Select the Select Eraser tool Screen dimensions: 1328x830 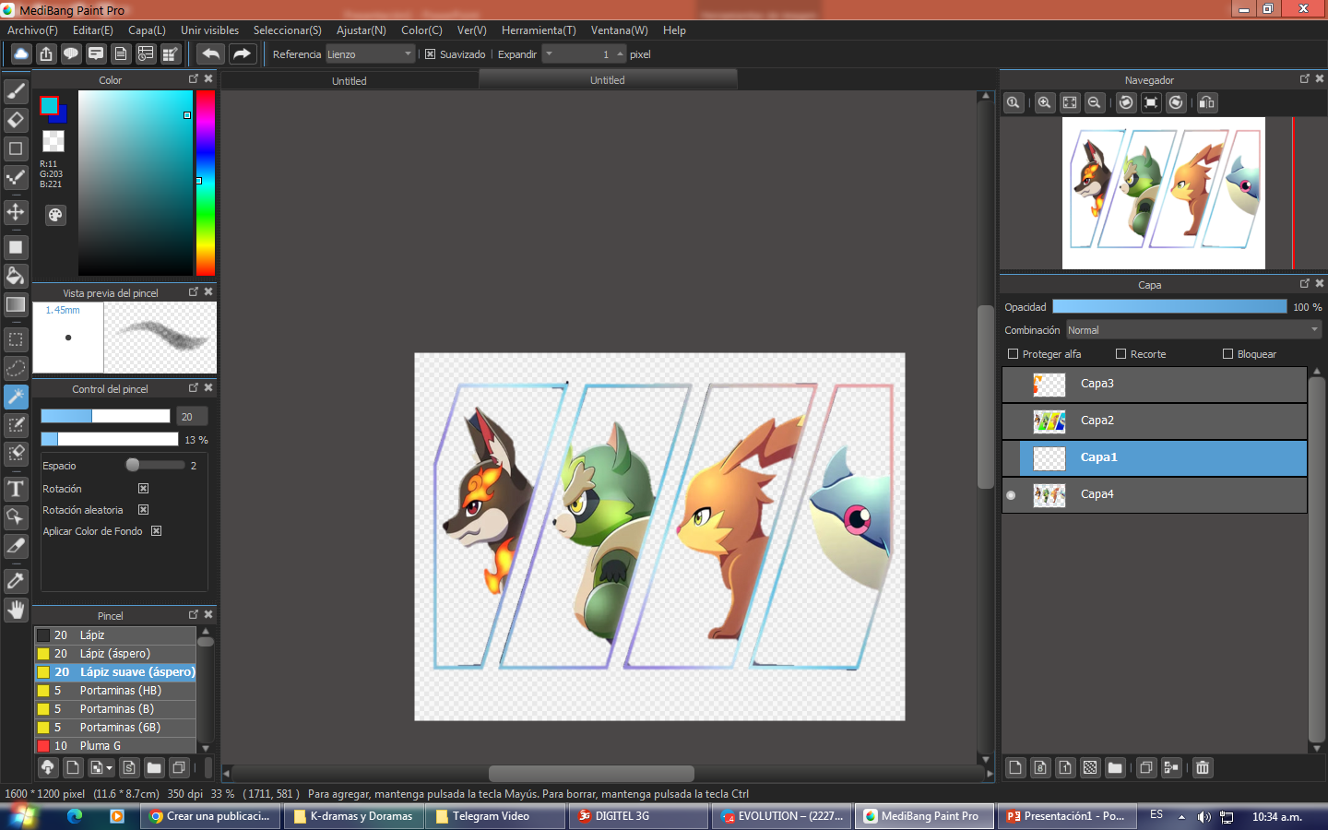[16, 454]
